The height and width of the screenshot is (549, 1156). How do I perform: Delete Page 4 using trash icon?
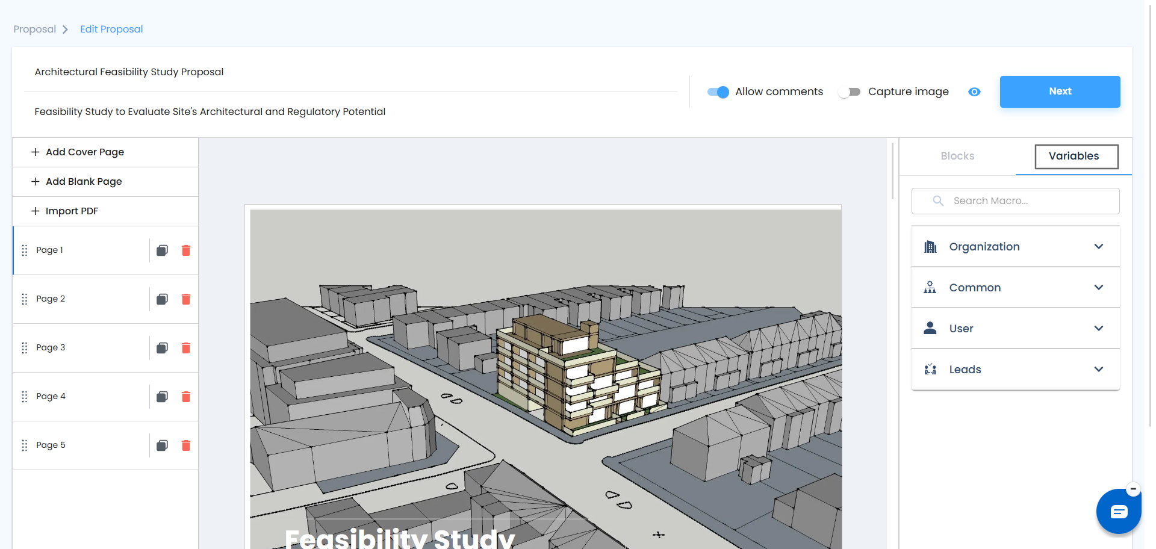pyautogui.click(x=186, y=397)
